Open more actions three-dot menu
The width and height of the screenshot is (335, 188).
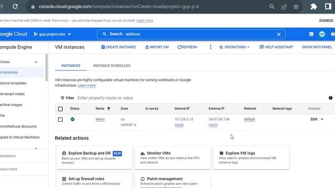210,47
